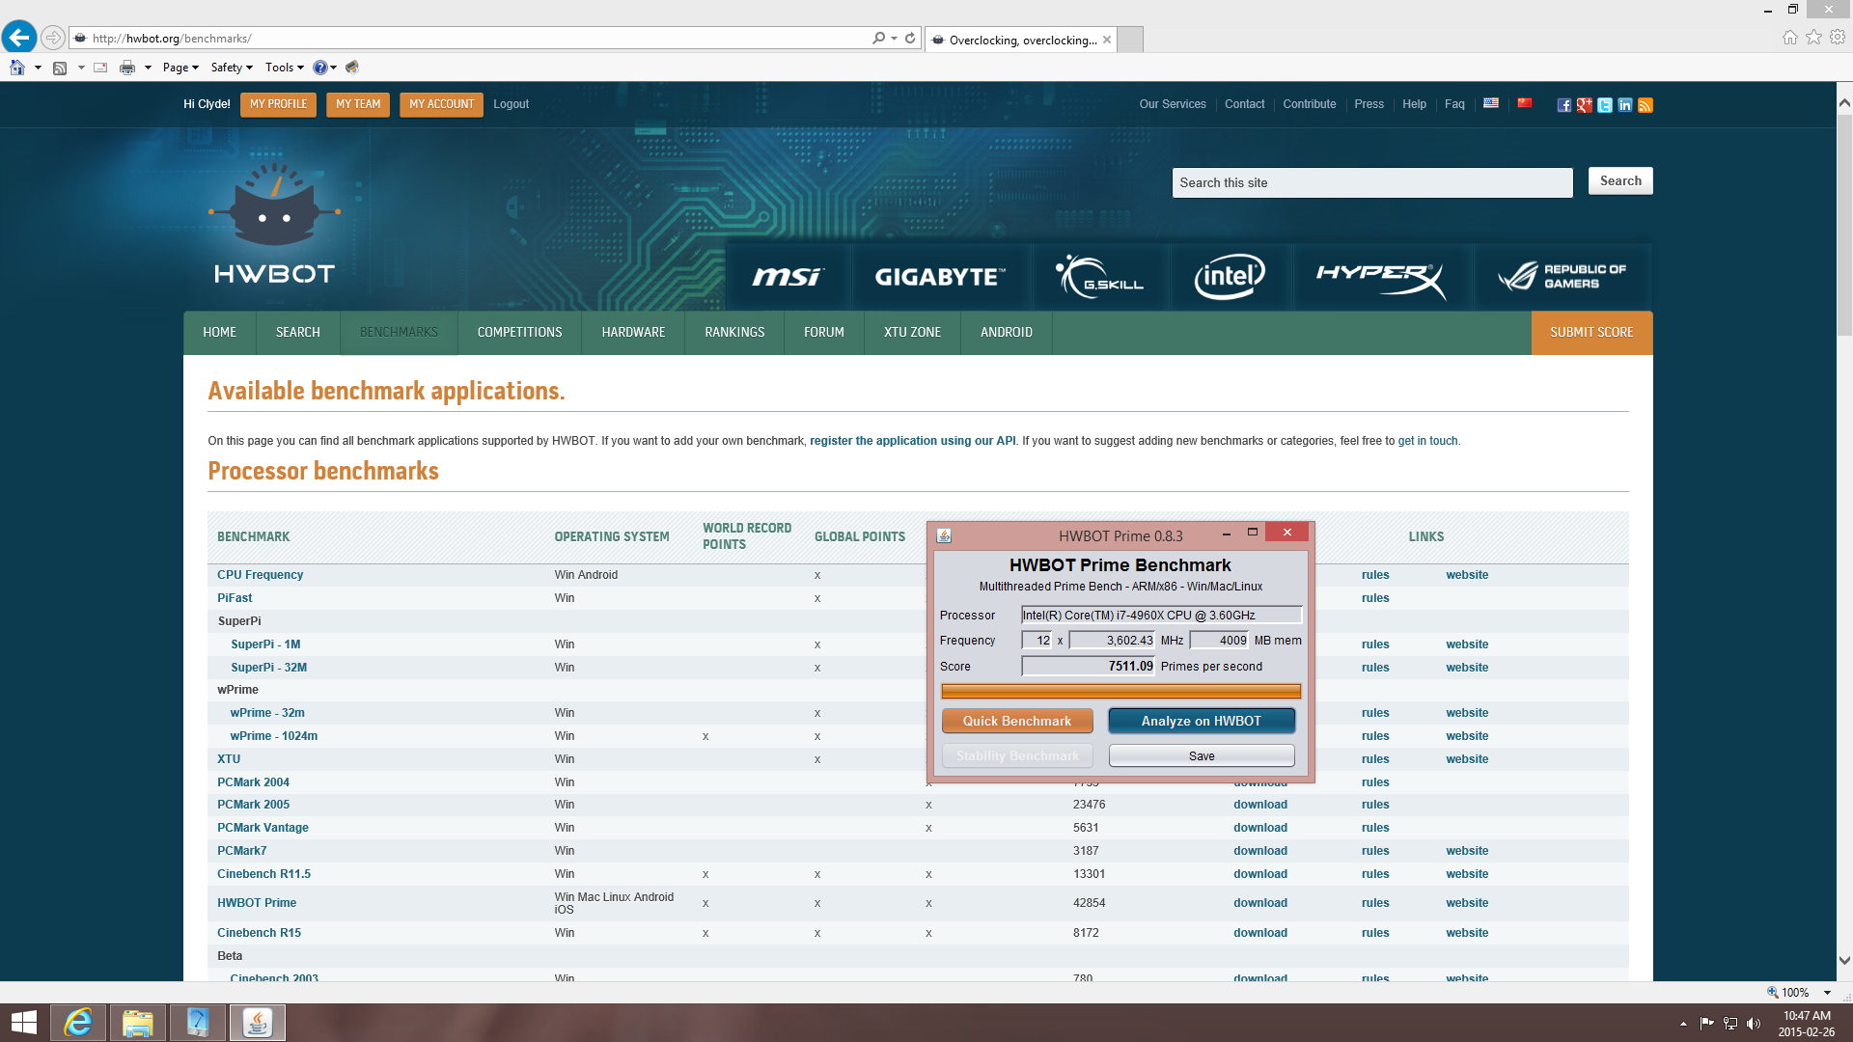Click the RSS feeds toolbar icon
This screenshot has height=1042, width=1853.
coord(60,68)
